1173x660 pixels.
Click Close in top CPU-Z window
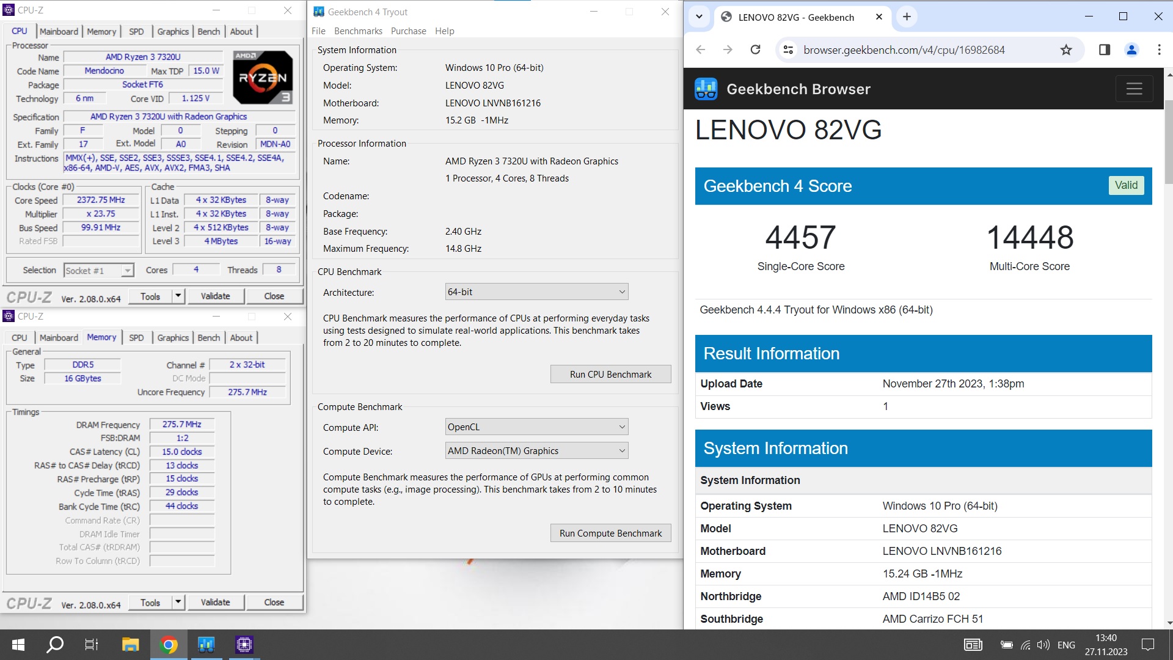coord(274,296)
